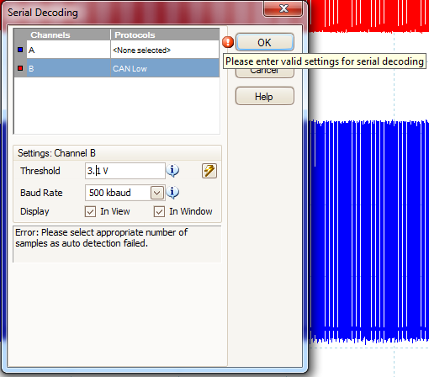This screenshot has width=429, height=377.
Task: Click the Baud Rate info icon
Action: tap(172, 193)
